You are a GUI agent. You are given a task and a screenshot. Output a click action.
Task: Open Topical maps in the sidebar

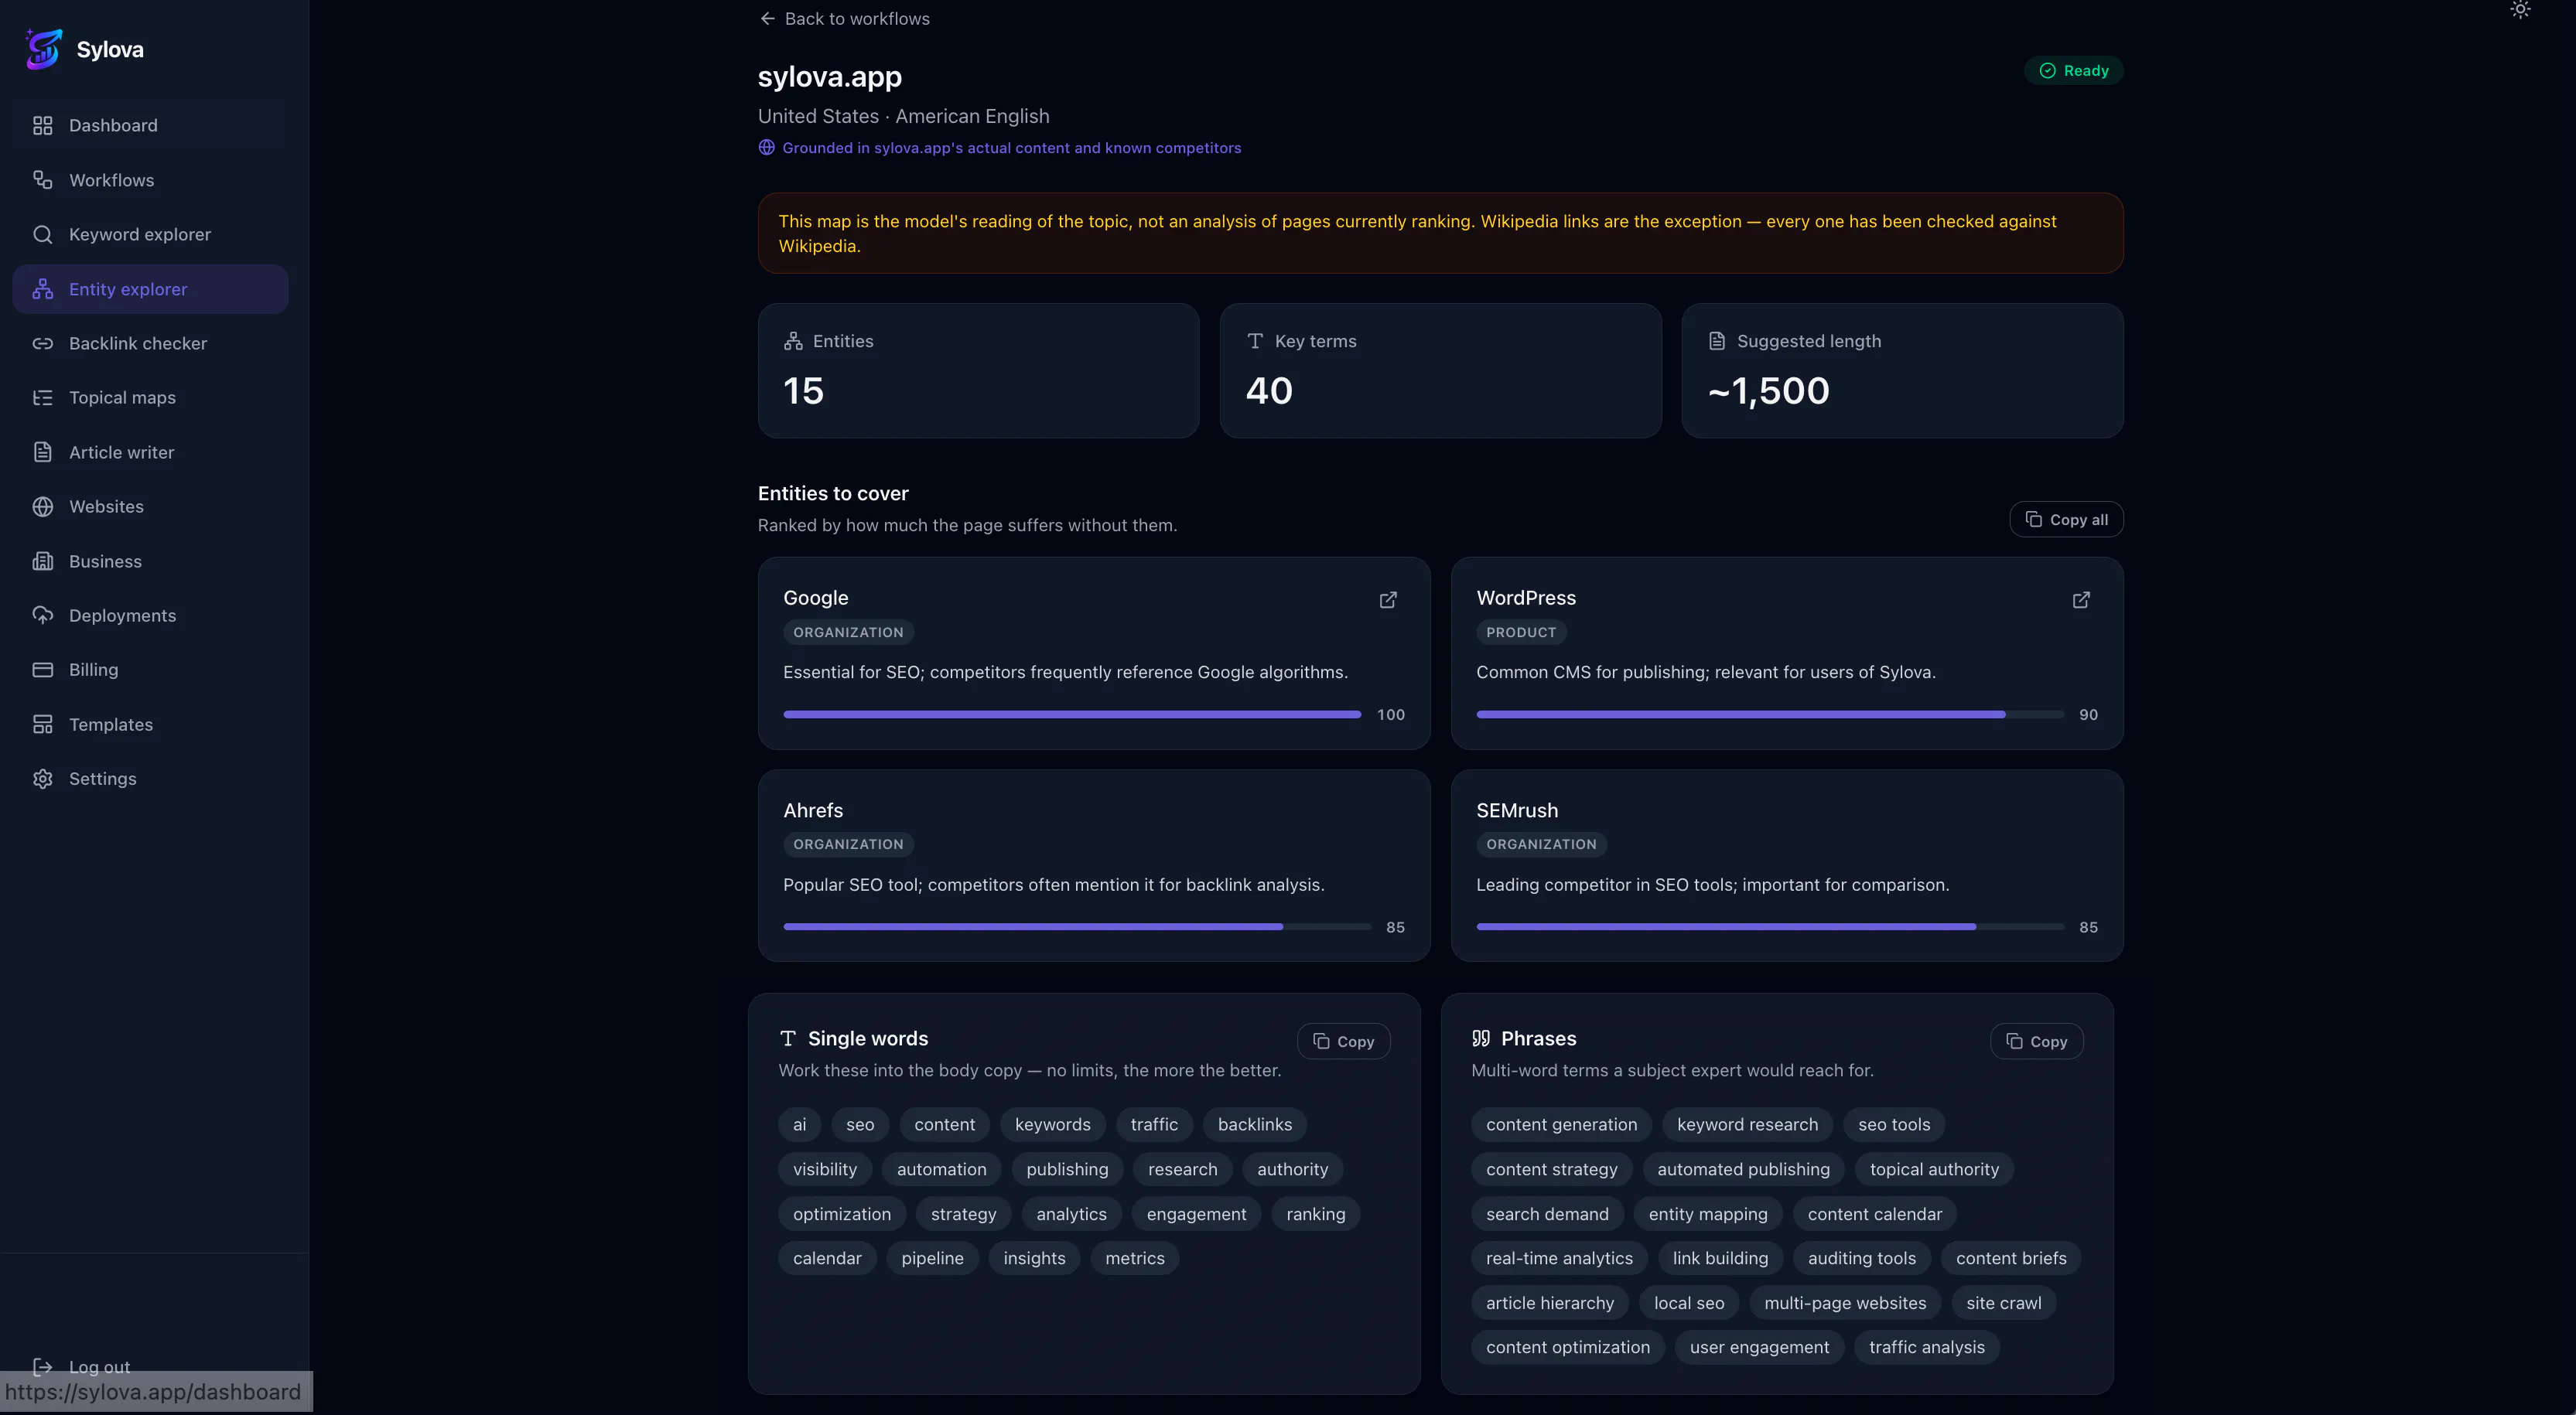pyautogui.click(x=150, y=397)
